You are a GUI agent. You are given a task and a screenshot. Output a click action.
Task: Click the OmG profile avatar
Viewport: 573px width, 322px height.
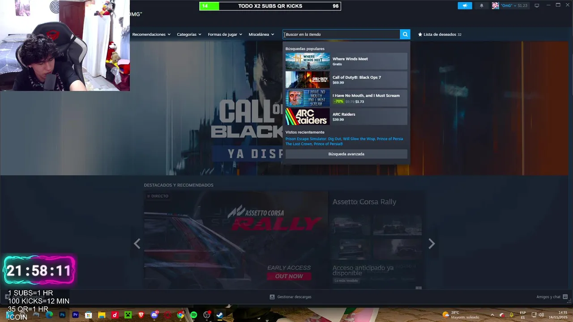(495, 6)
